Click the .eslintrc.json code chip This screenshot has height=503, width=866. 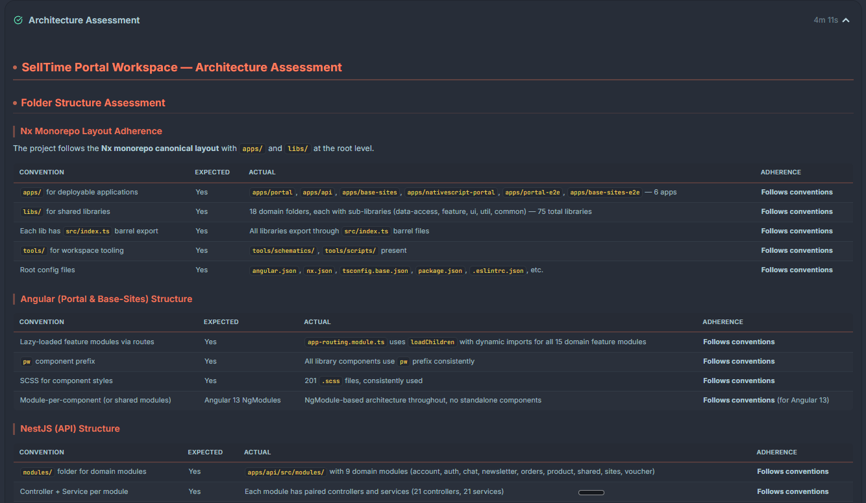[498, 270]
